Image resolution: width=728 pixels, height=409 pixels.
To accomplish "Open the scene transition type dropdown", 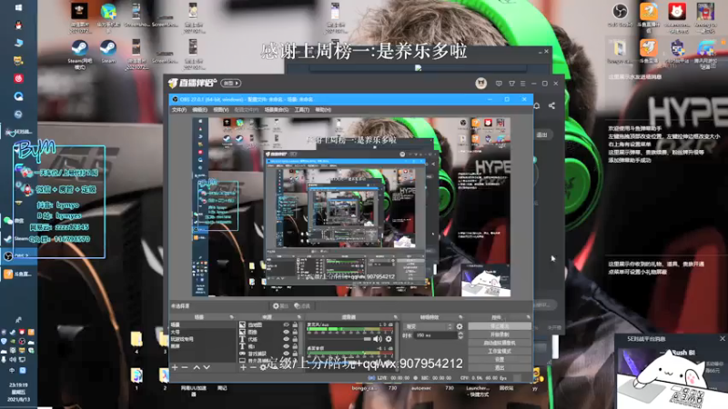I will [x=429, y=326].
